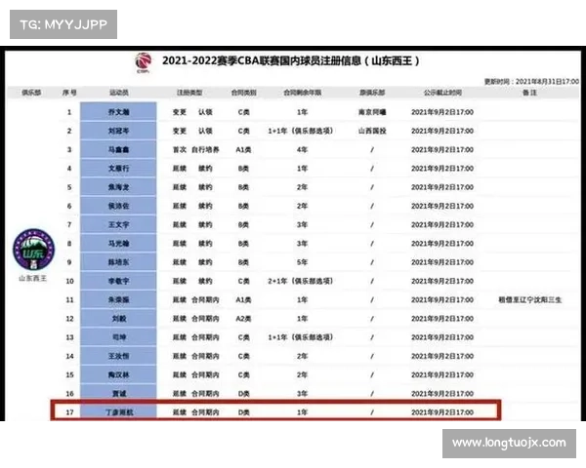Image resolution: width=586 pixels, height=468 pixels.
Task: Select the player name cell in row 5
Action: 118,187
